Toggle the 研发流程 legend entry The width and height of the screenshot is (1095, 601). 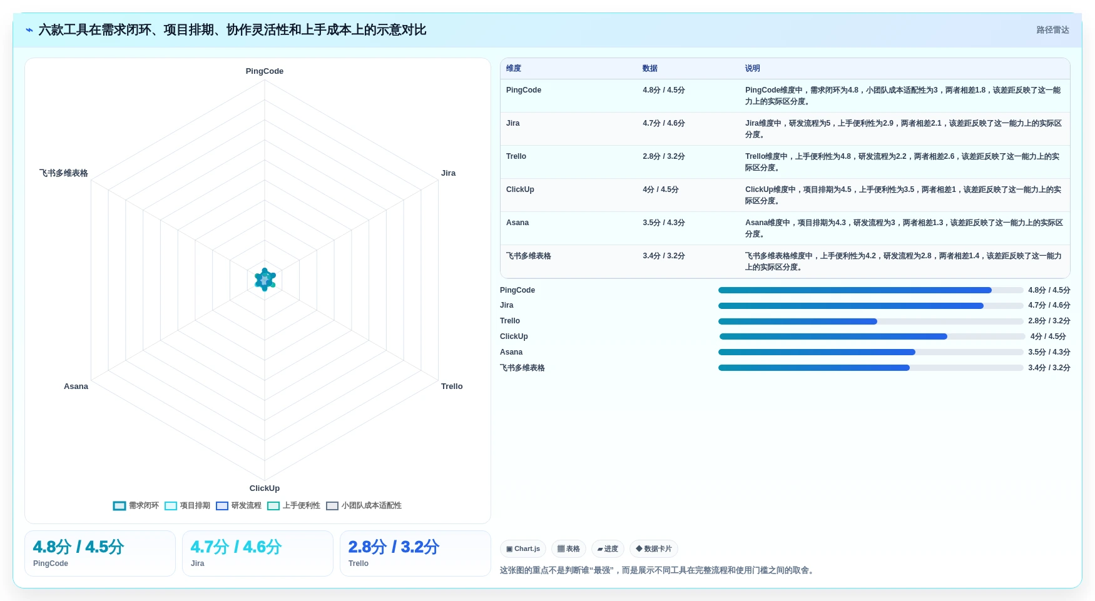(x=238, y=505)
